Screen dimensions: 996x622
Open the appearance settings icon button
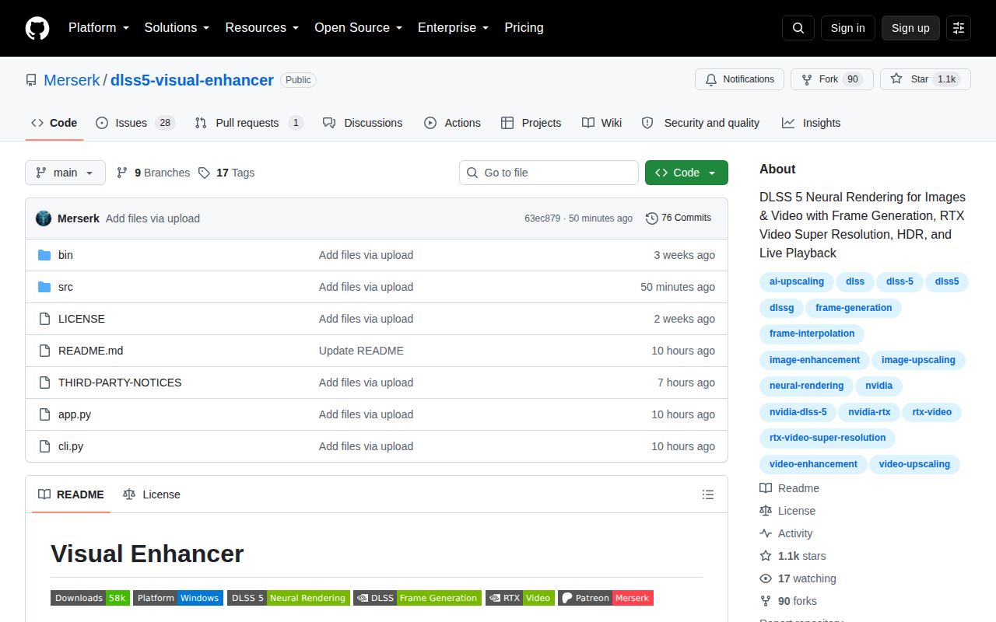pos(959,28)
